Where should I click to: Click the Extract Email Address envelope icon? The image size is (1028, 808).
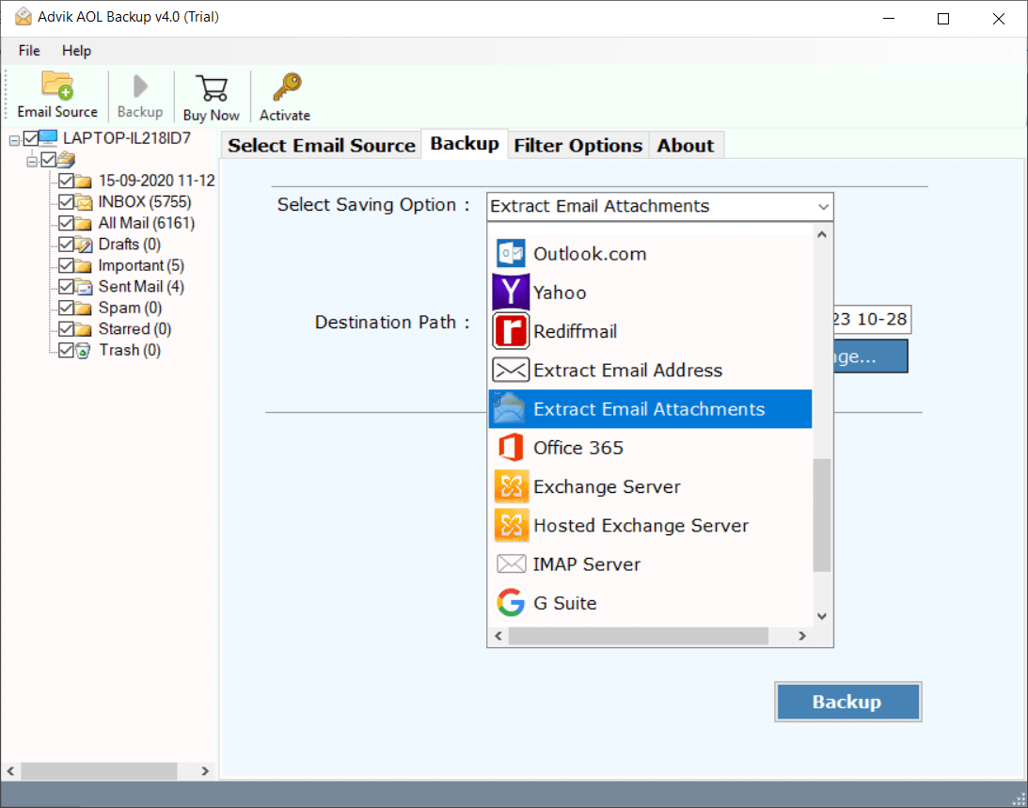click(x=511, y=370)
